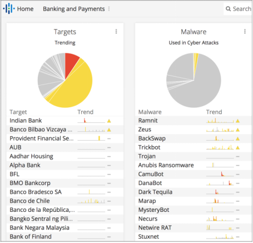253x243 pixels.
Task: Open the Malware panel options menu
Action: pos(245,32)
